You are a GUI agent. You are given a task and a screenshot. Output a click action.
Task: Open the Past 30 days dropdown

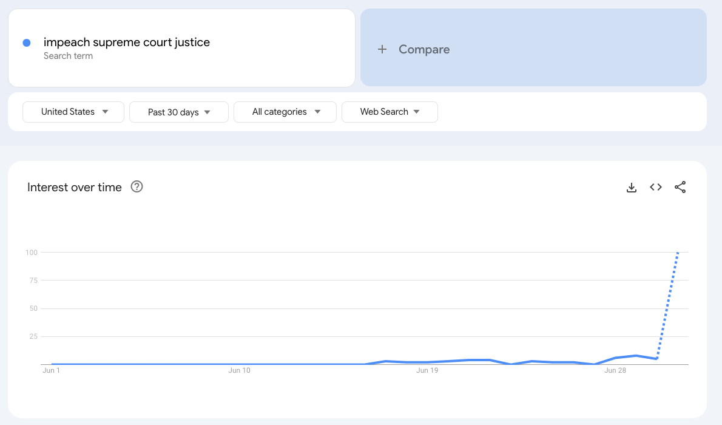pos(178,112)
